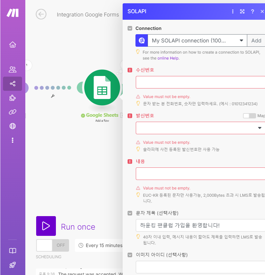The image size is (265, 275).
Task: Open the My SOLAPI connection dropdown
Action: [x=197, y=40]
